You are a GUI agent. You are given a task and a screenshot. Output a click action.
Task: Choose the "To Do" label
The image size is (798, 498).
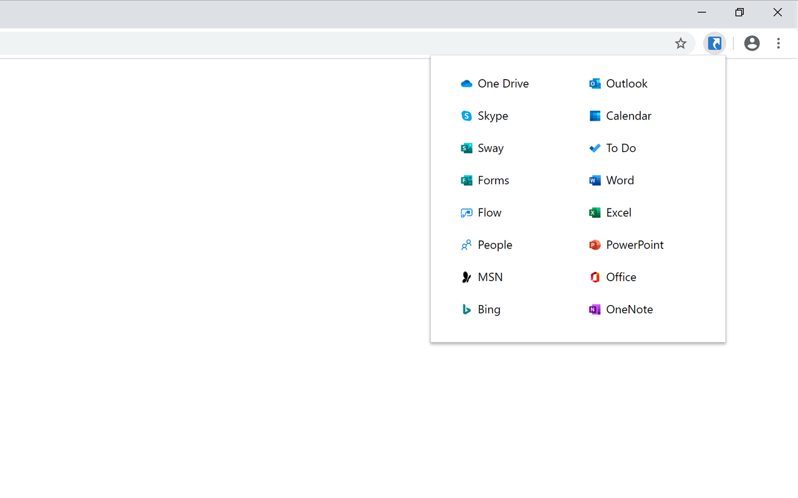621,148
